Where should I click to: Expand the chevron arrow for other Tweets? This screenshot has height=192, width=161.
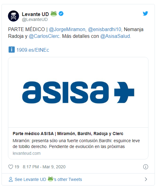coord(146,179)
